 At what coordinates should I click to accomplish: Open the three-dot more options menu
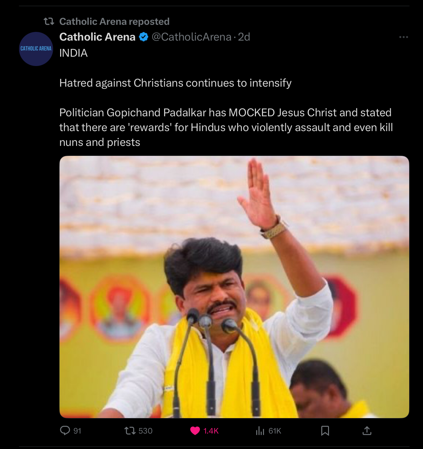(403, 37)
